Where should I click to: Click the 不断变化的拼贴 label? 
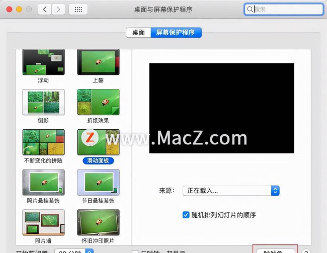pyautogui.click(x=43, y=160)
